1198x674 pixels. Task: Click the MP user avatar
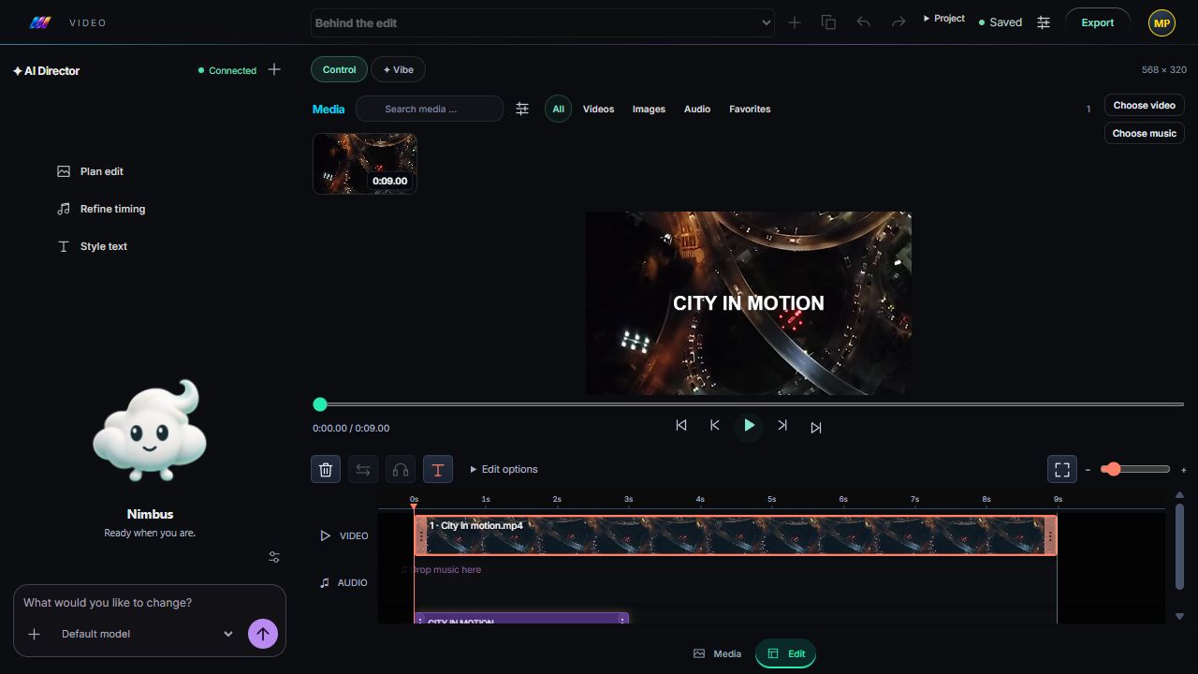click(x=1161, y=22)
